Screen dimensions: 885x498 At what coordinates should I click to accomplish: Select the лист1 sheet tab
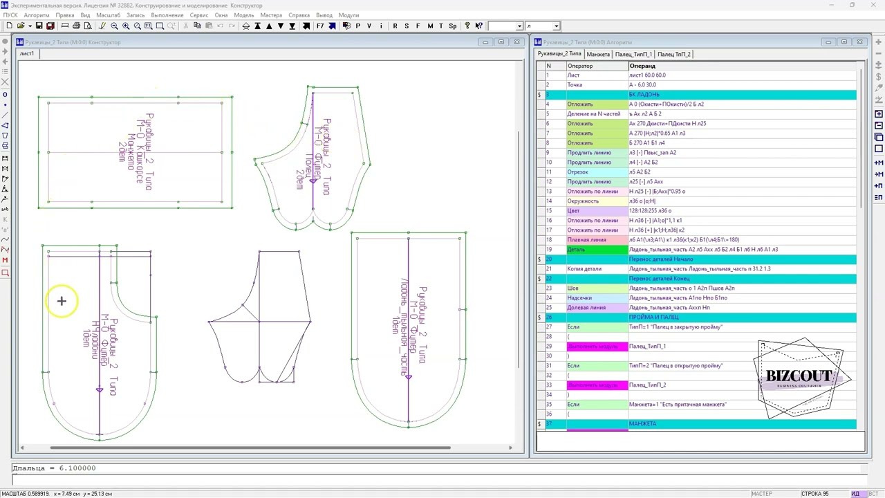click(x=27, y=53)
